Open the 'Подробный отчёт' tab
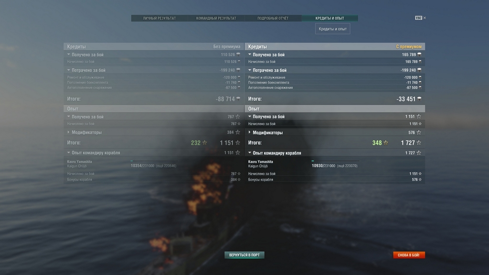489x275 pixels. pyautogui.click(x=273, y=18)
